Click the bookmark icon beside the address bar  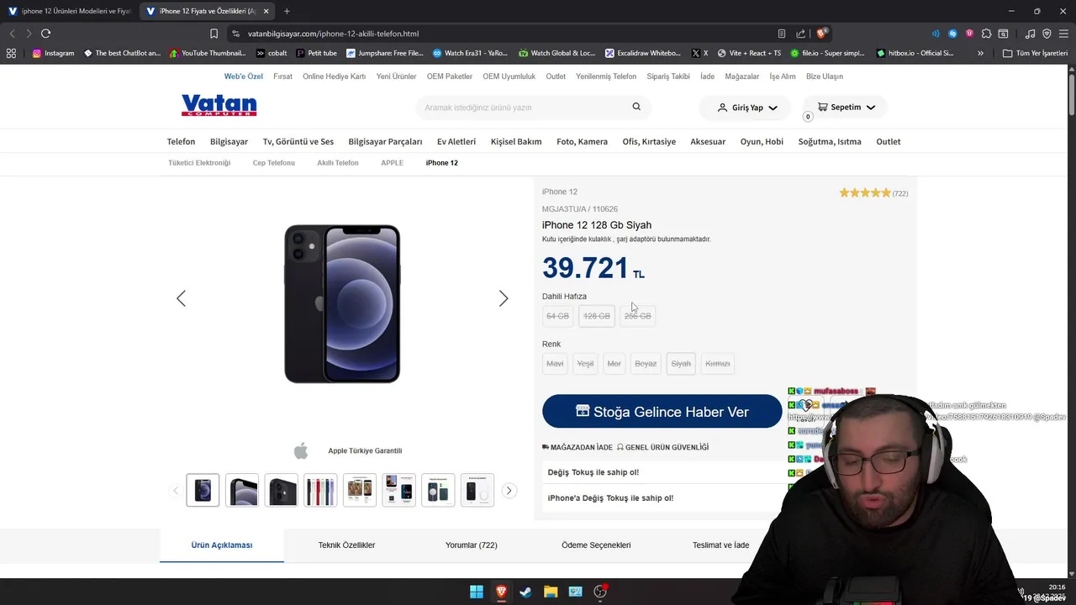tap(214, 34)
